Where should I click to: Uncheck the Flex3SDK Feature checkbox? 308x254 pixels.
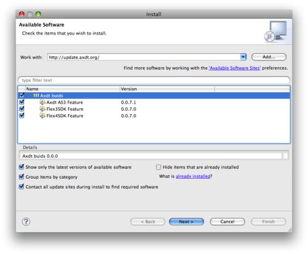(x=22, y=109)
